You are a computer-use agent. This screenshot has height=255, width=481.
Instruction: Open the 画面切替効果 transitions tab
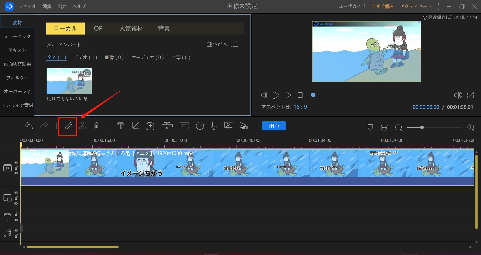coord(17,64)
